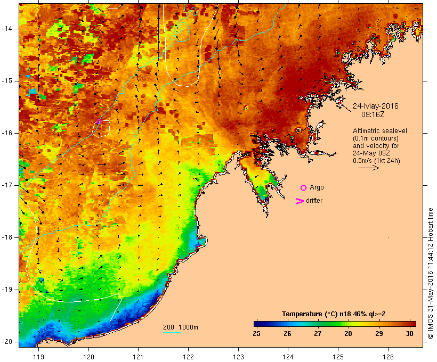Click latitude axis label '-14'

(6, 29)
